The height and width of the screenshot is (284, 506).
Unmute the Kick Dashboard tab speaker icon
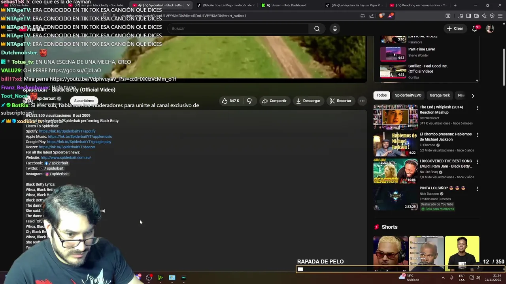tap(268, 5)
